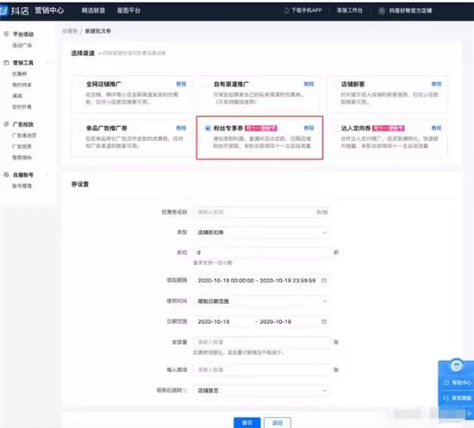Click the 抖店 logo icon
Screen dimensions: 474x428
[x=3, y=10]
